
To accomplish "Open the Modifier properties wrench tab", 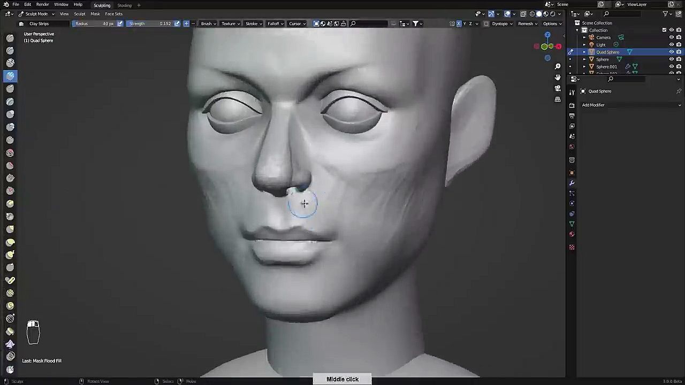I will [x=572, y=183].
